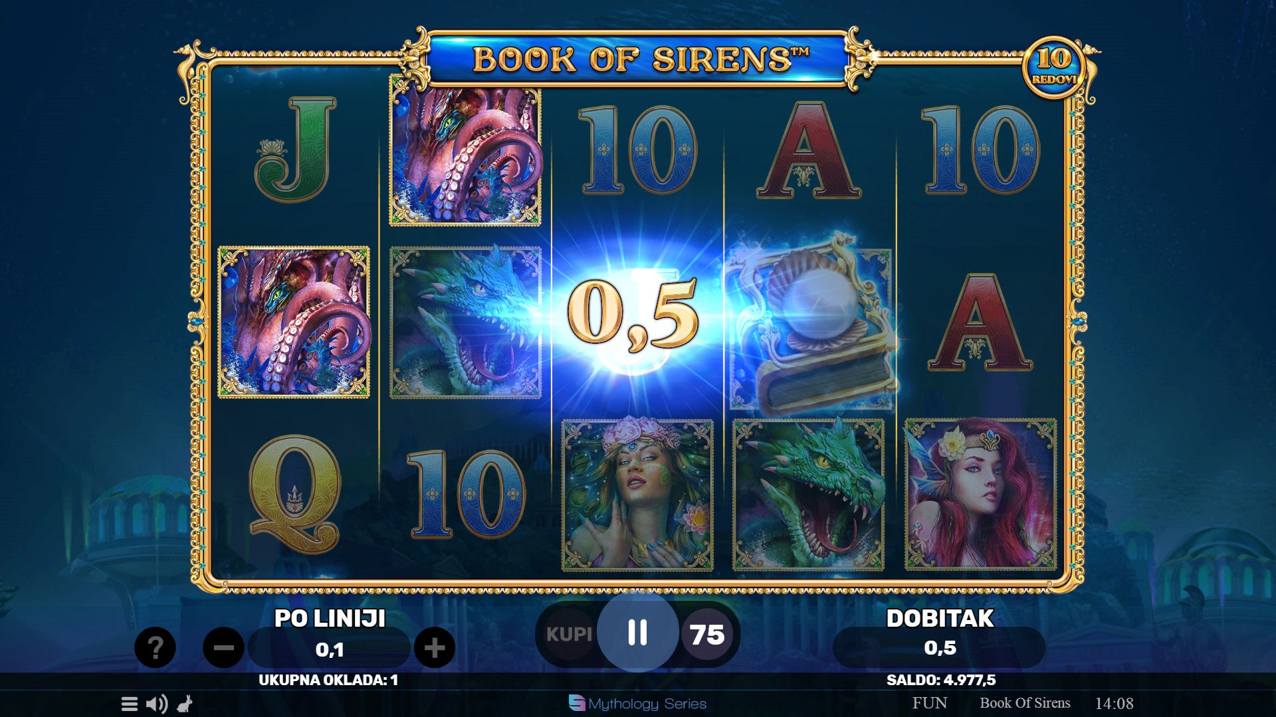This screenshot has width=1276, height=717.
Task: Select the 10 REDOVI lines badge
Action: pyautogui.click(x=1054, y=67)
